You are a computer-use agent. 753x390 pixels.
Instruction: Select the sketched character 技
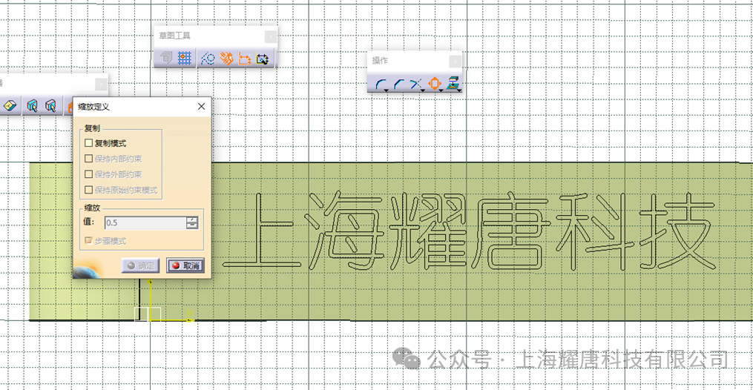pos(676,231)
